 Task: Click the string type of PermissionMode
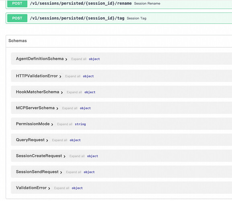tap(80, 124)
